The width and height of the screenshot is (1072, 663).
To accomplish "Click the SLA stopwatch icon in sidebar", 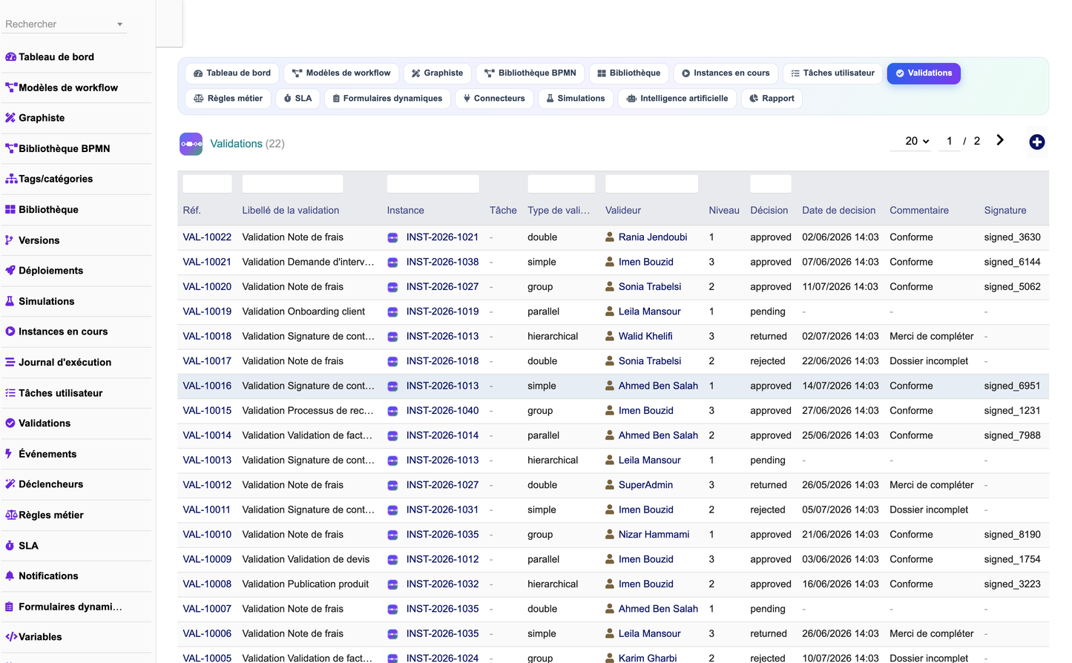I will pyautogui.click(x=10, y=546).
